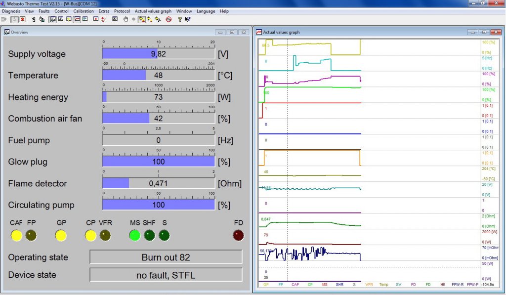The height and width of the screenshot is (295, 506).
Task: Click the CAF legend label under graph
Action: (x=295, y=285)
